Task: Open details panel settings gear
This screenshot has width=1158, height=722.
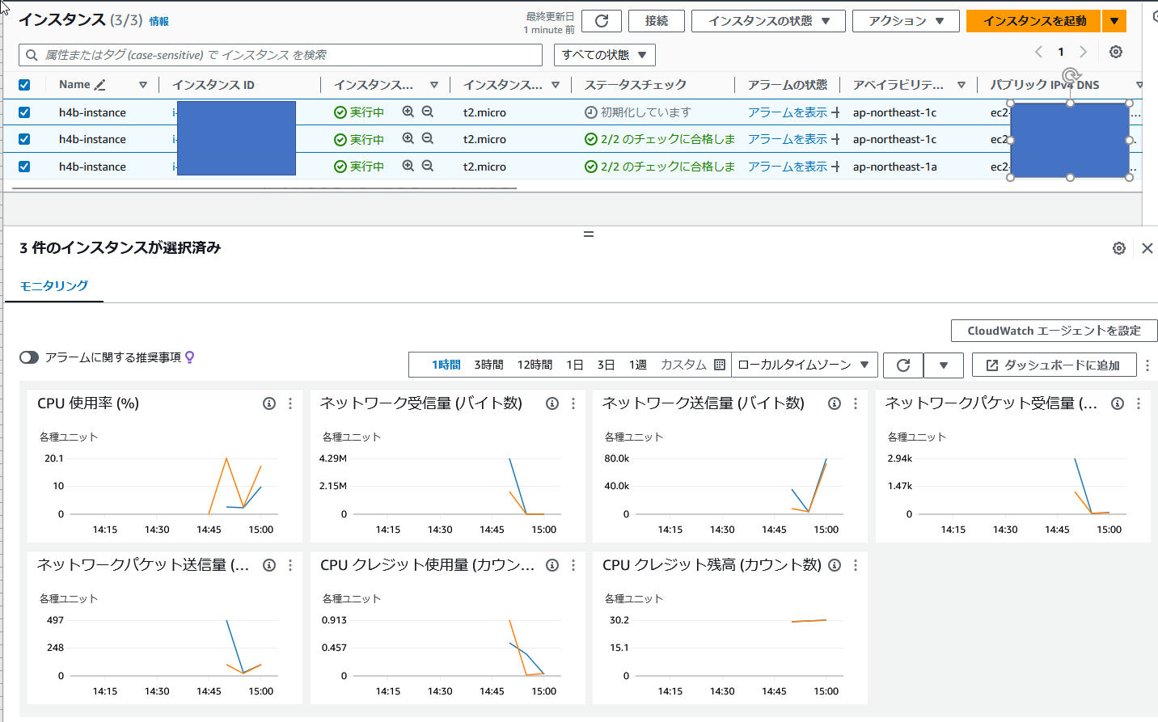Action: 1119,248
